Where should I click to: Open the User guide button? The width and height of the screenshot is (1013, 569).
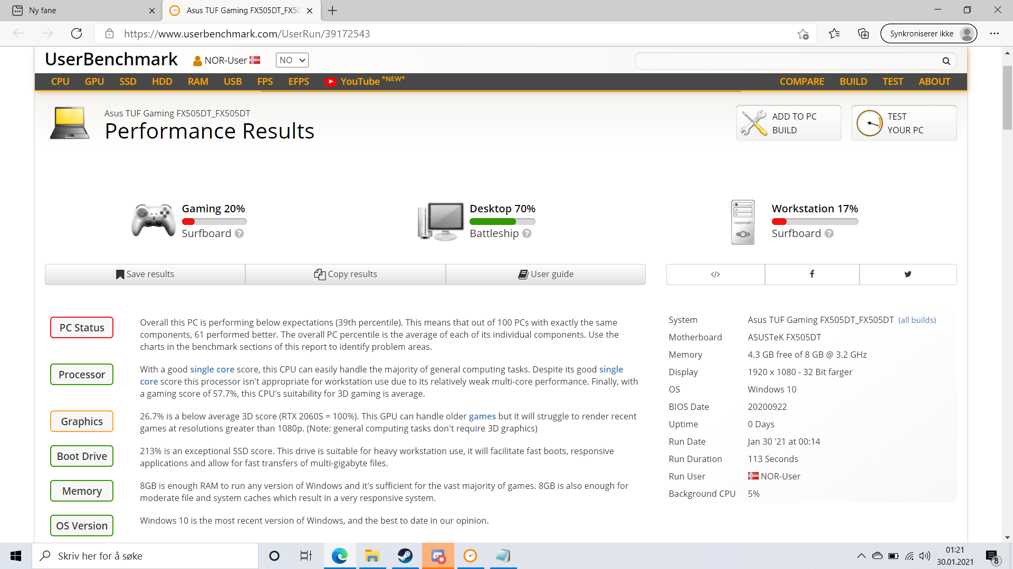tap(546, 274)
